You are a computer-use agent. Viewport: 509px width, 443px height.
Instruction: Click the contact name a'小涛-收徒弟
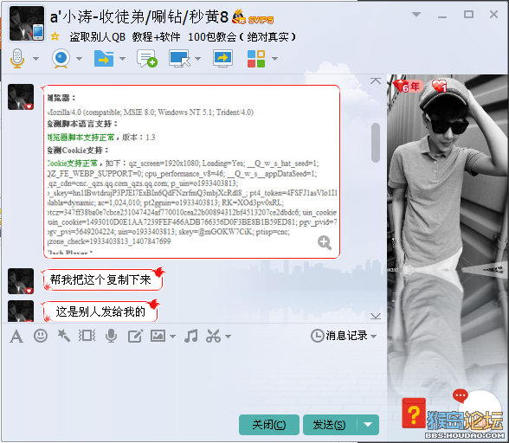139,17
